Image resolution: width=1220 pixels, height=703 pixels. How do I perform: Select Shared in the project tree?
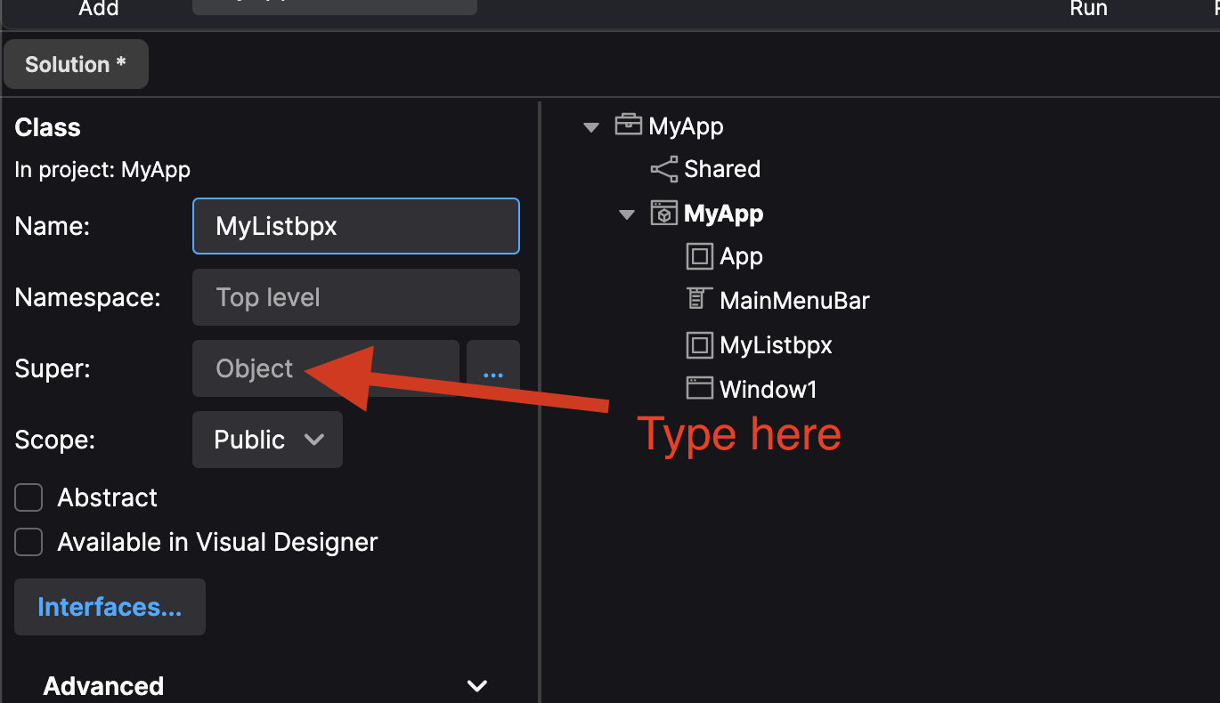(x=722, y=169)
